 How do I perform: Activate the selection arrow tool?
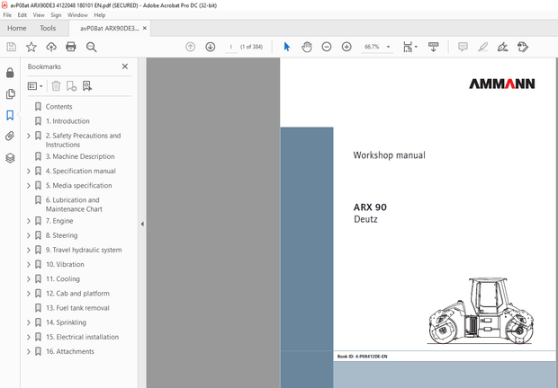click(x=287, y=47)
